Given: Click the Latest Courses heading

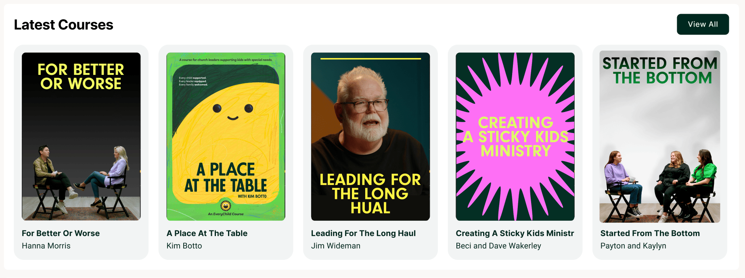Looking at the screenshot, I should (x=63, y=25).
